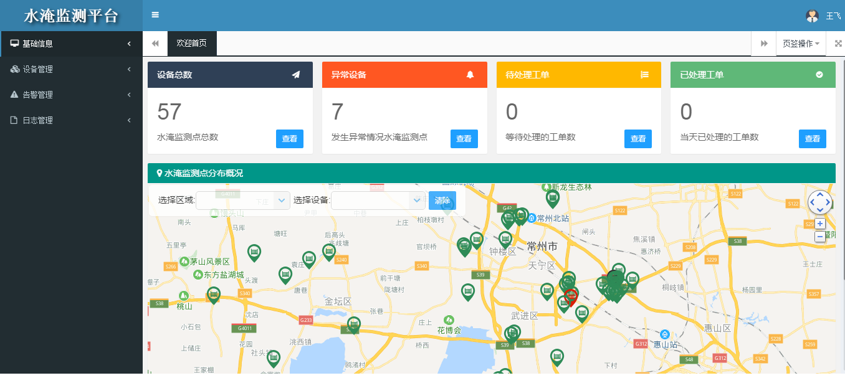The height and width of the screenshot is (378, 845).
Task: Click the fullscreen expand icon top right
Action: 838,44
